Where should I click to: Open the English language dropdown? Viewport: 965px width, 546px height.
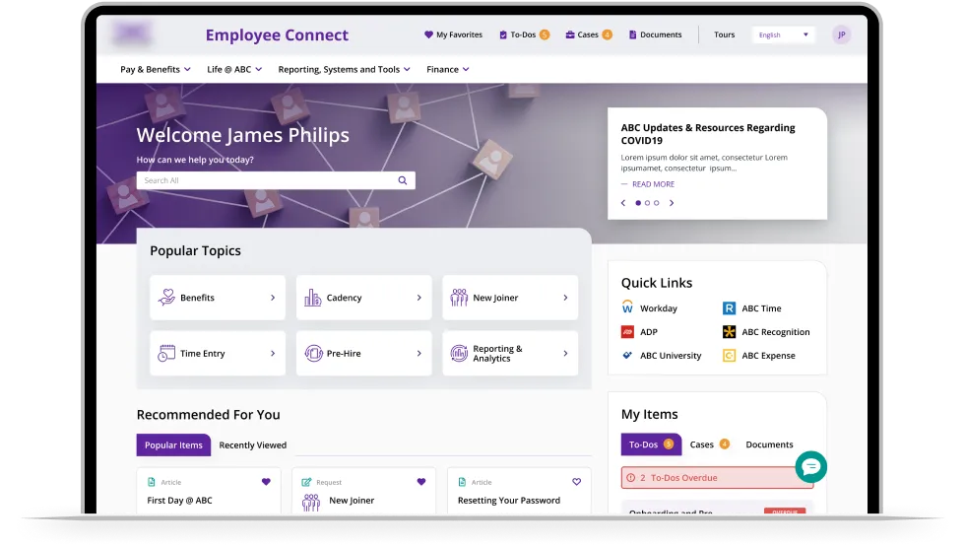783,35
